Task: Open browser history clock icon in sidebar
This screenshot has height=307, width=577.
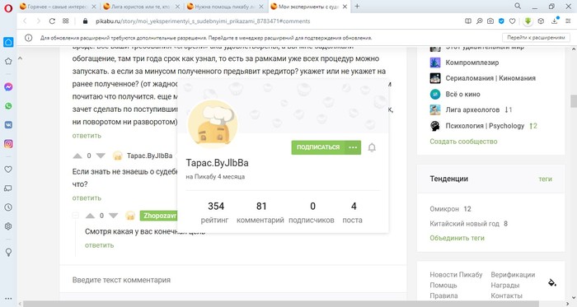Action: coord(8,207)
